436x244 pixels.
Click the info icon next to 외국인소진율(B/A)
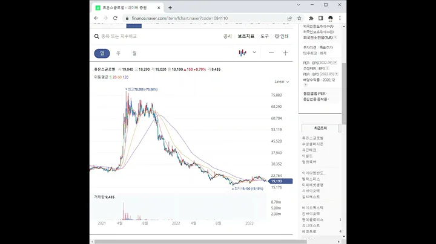click(x=335, y=37)
